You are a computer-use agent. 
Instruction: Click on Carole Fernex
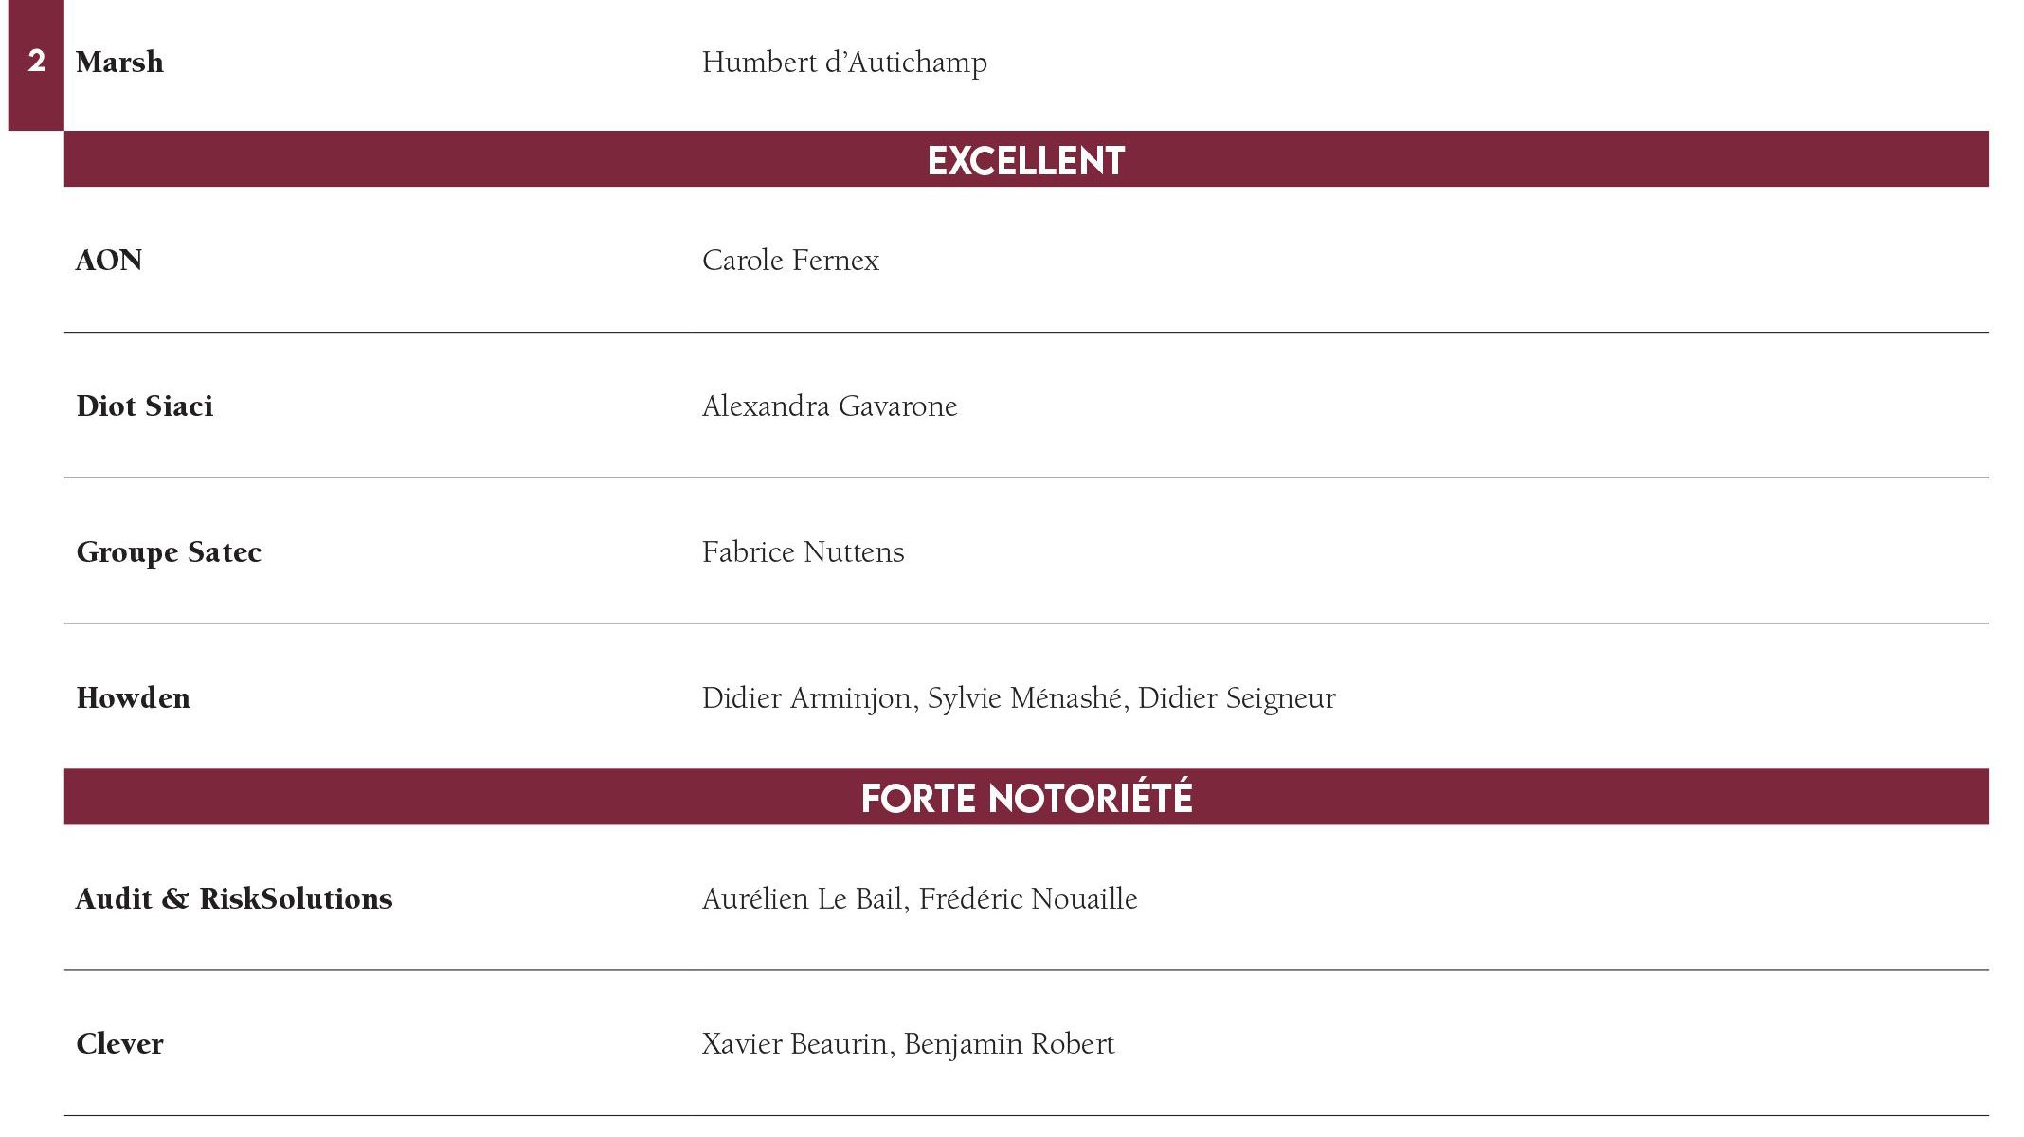coord(790,260)
